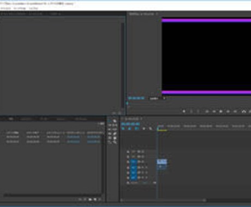Click Mark Out button in Program monitor

[198, 111]
